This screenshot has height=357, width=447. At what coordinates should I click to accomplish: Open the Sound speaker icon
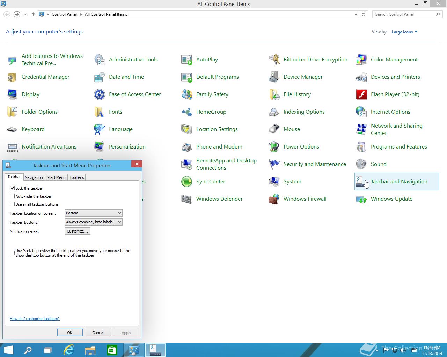point(361,164)
